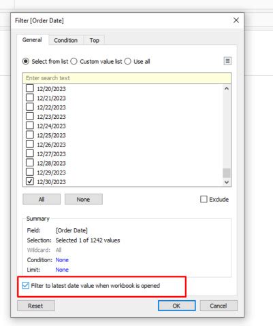
Task: Enable the 12/25/2023 checkbox
Action: coord(30,134)
